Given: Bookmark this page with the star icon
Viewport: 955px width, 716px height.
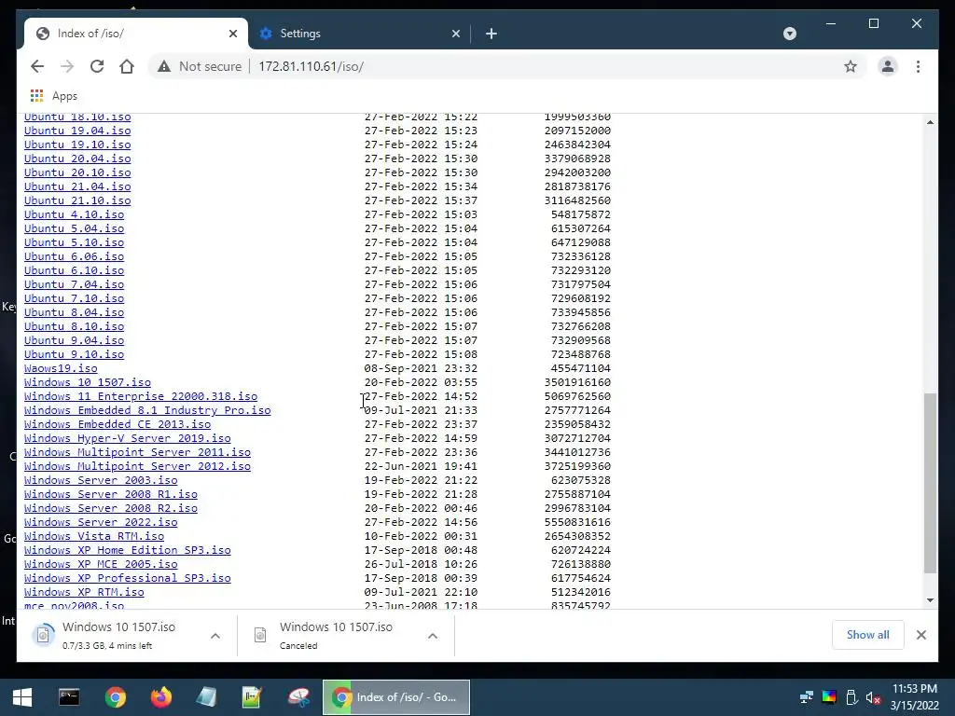Looking at the screenshot, I should [x=851, y=66].
